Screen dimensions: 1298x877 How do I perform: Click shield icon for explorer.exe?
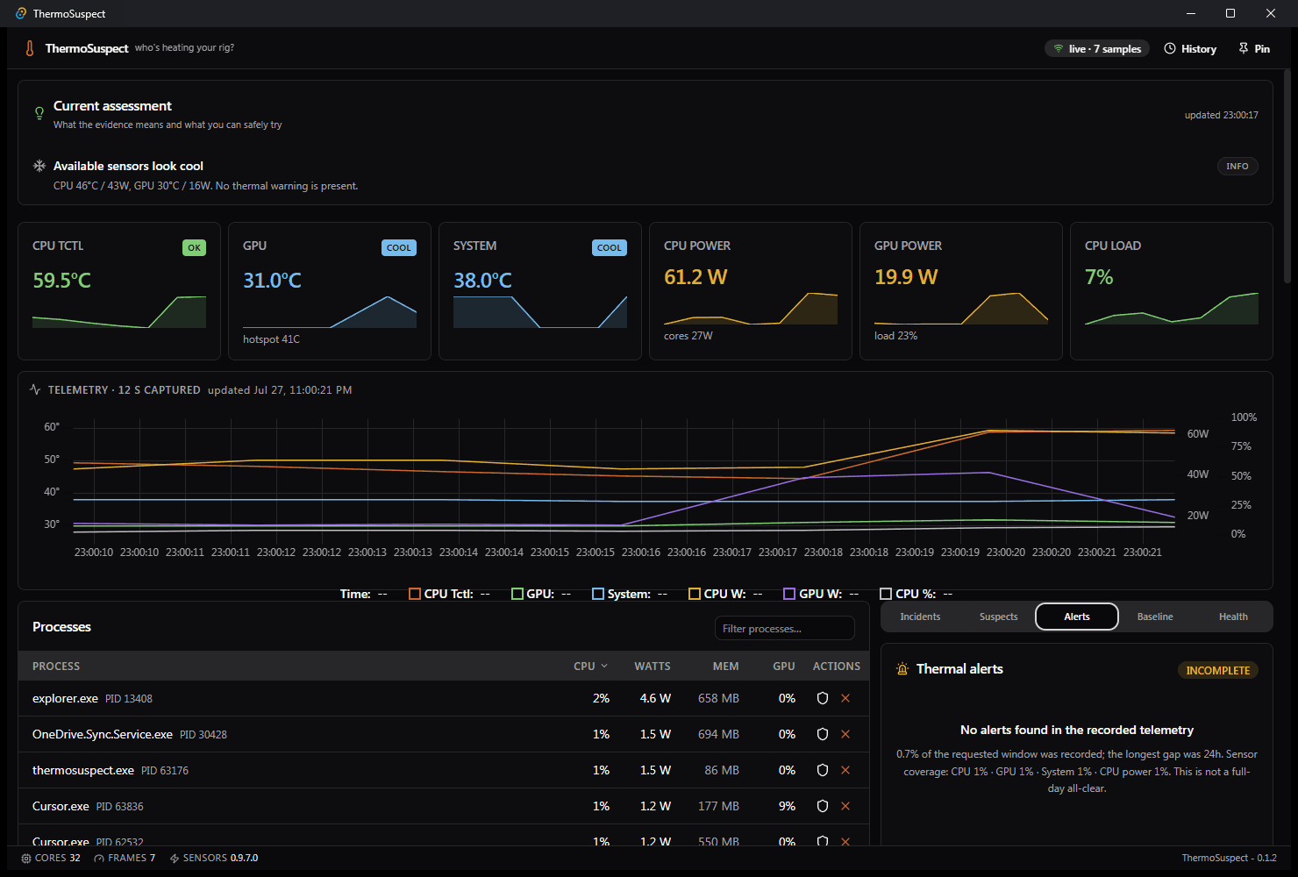pos(823,698)
